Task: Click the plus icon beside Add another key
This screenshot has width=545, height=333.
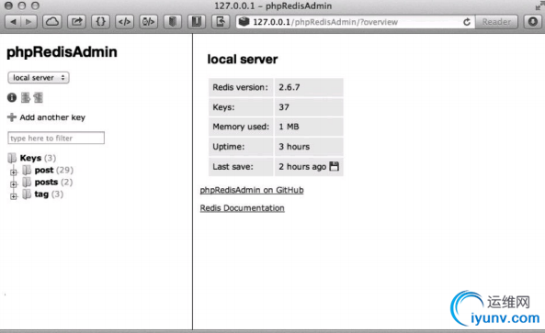Action: click(12, 117)
